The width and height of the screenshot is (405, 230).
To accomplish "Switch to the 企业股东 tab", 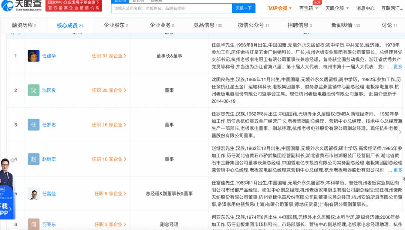I will coord(116,25).
